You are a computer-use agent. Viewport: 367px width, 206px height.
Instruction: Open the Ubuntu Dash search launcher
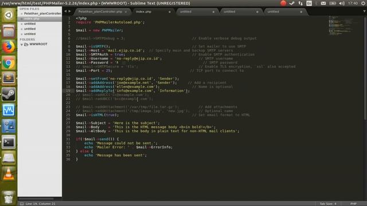[x=9, y=15]
